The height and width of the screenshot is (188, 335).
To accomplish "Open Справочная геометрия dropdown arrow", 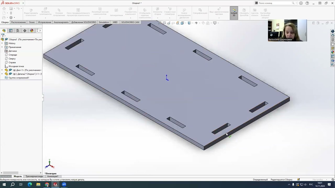I will [x=170, y=18].
